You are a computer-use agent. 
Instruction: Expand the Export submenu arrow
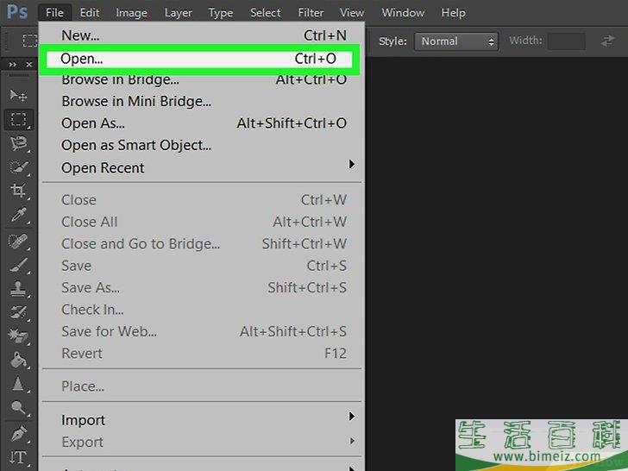coord(352,441)
